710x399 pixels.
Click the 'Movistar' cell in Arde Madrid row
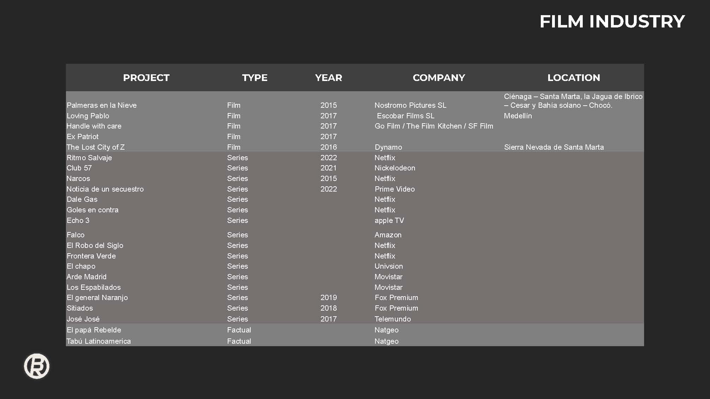[x=388, y=277]
